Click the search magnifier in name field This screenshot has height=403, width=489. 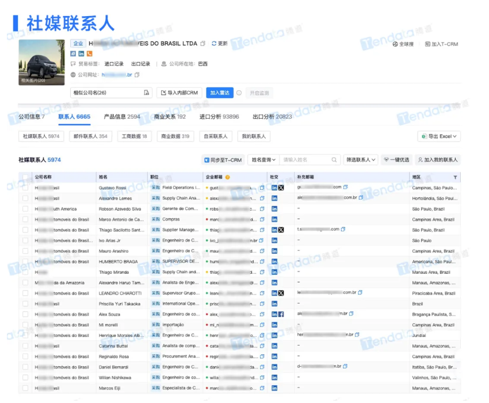point(334,160)
